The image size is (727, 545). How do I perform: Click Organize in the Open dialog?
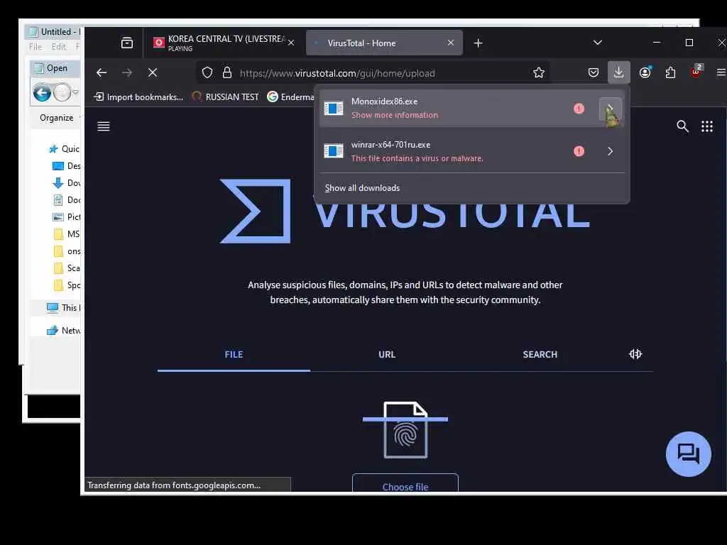(x=57, y=118)
